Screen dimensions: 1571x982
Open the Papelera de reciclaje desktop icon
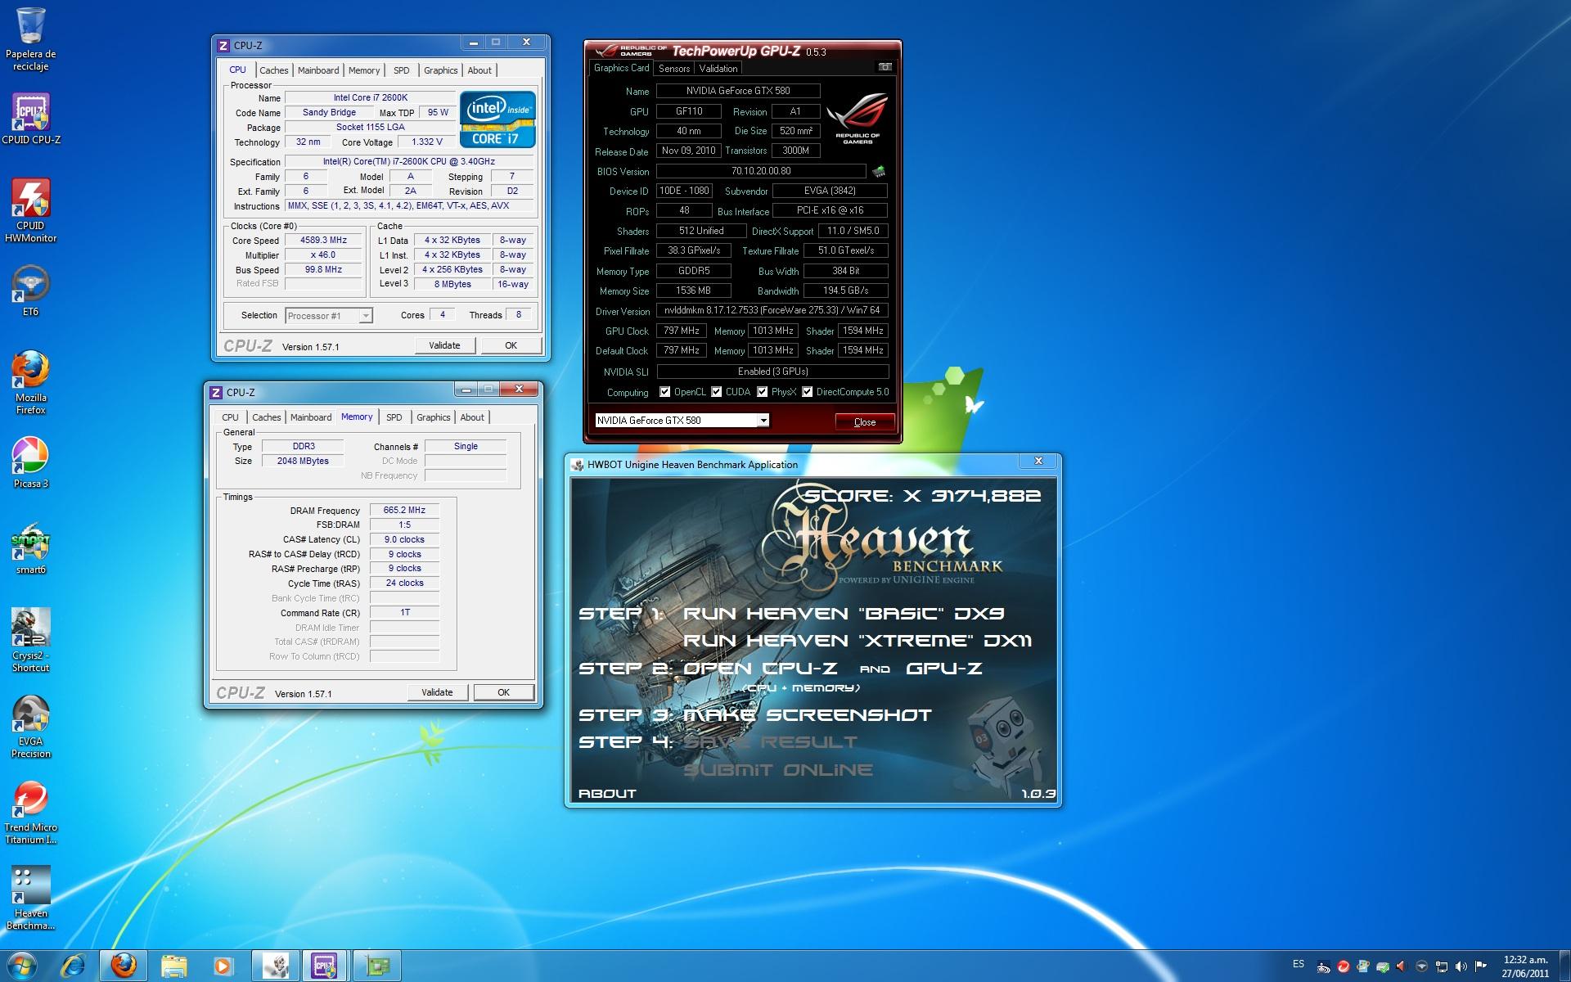click(x=30, y=38)
